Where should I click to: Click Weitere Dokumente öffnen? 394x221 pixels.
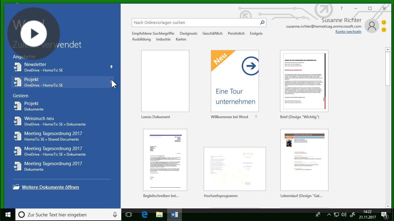tap(50, 187)
